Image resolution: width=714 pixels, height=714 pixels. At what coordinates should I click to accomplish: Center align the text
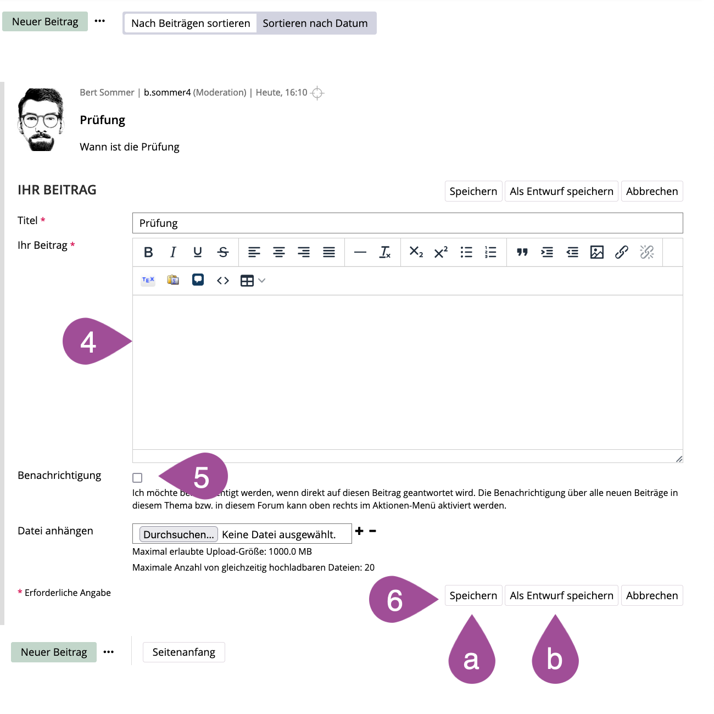pyautogui.click(x=279, y=252)
